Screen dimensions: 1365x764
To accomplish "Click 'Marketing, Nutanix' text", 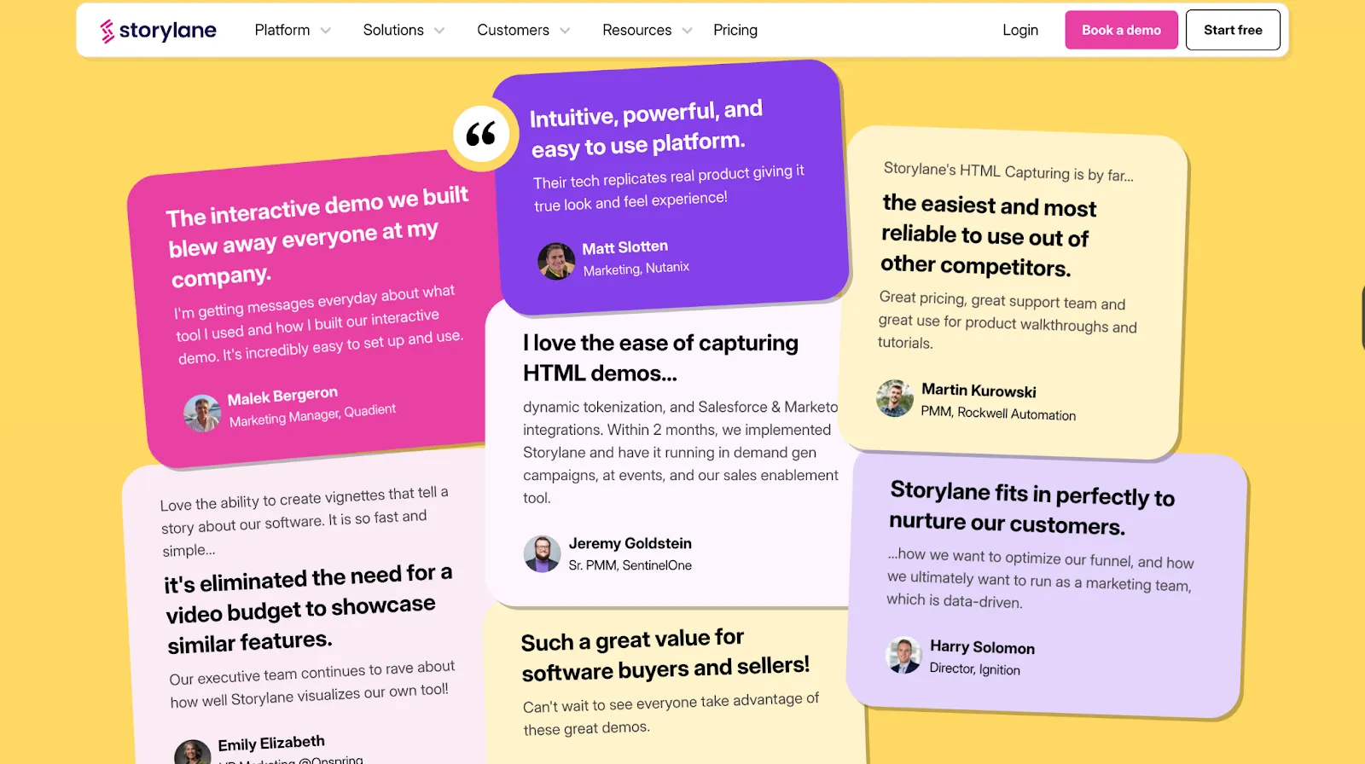I will [x=636, y=269].
